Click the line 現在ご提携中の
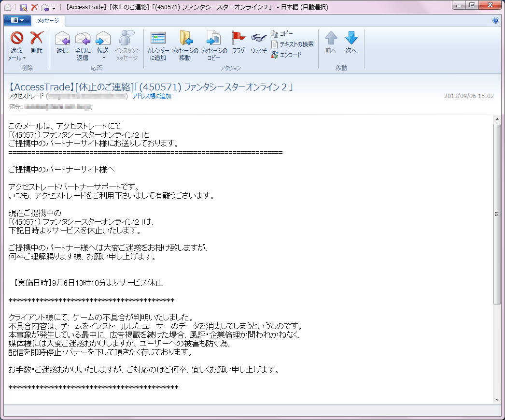Image resolution: width=505 pixels, height=420 pixels. tap(35, 213)
